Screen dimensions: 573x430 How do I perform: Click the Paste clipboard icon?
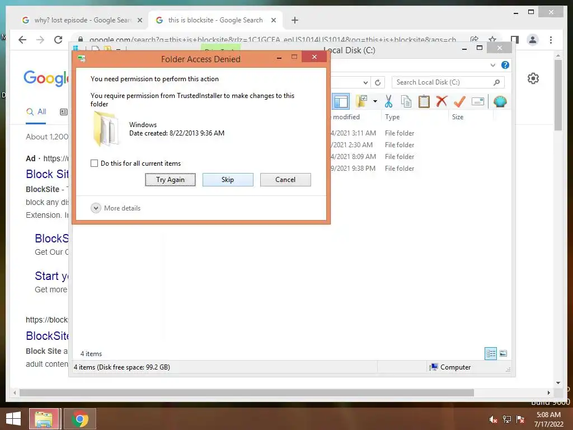424,101
